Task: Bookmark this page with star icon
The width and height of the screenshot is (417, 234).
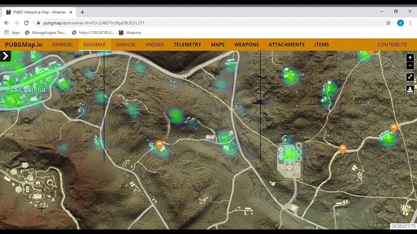Action: click(x=388, y=23)
